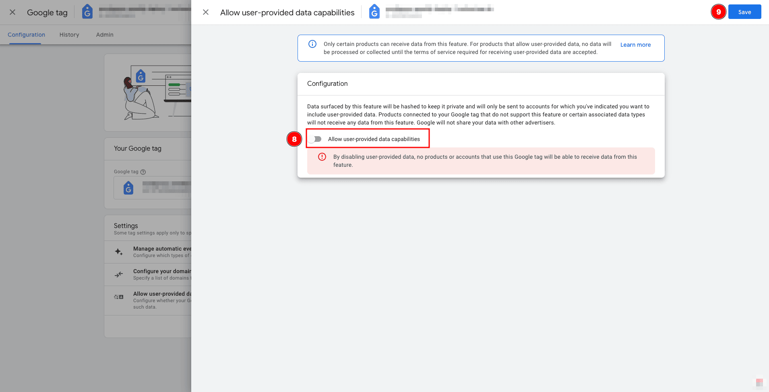Image resolution: width=769 pixels, height=392 pixels.
Task: Close the user-provided data capabilities panel
Action: tap(206, 12)
